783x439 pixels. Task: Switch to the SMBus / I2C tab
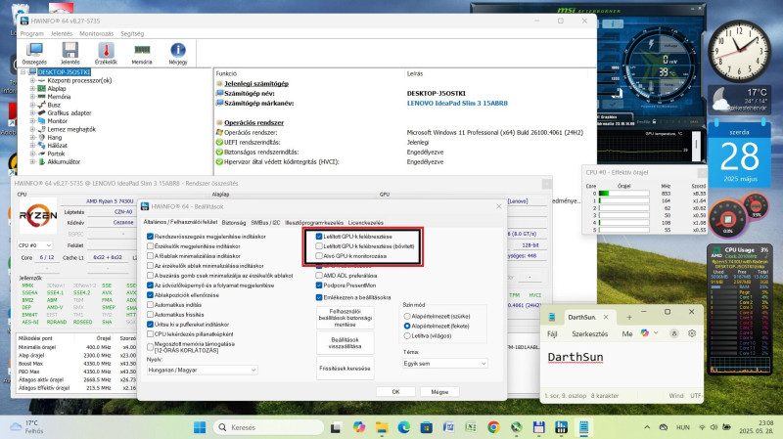click(265, 223)
